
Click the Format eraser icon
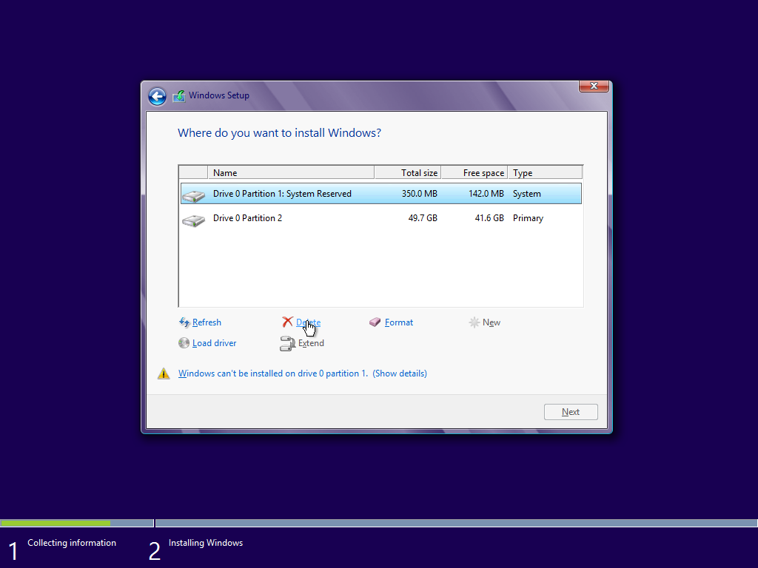pos(375,322)
